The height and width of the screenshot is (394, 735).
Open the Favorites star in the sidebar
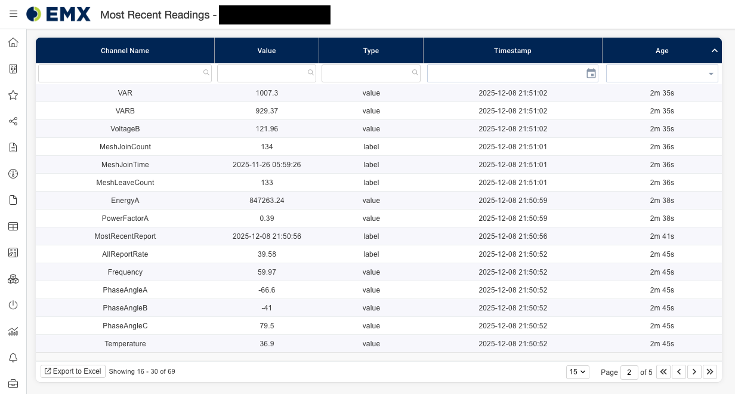(13, 95)
